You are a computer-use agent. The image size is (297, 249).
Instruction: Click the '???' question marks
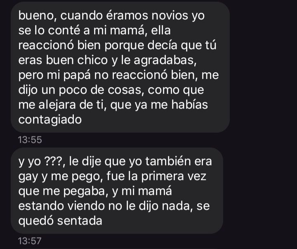(53, 161)
